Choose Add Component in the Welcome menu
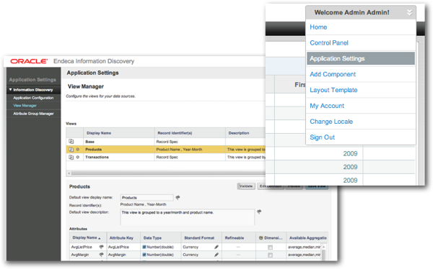 [x=333, y=74]
